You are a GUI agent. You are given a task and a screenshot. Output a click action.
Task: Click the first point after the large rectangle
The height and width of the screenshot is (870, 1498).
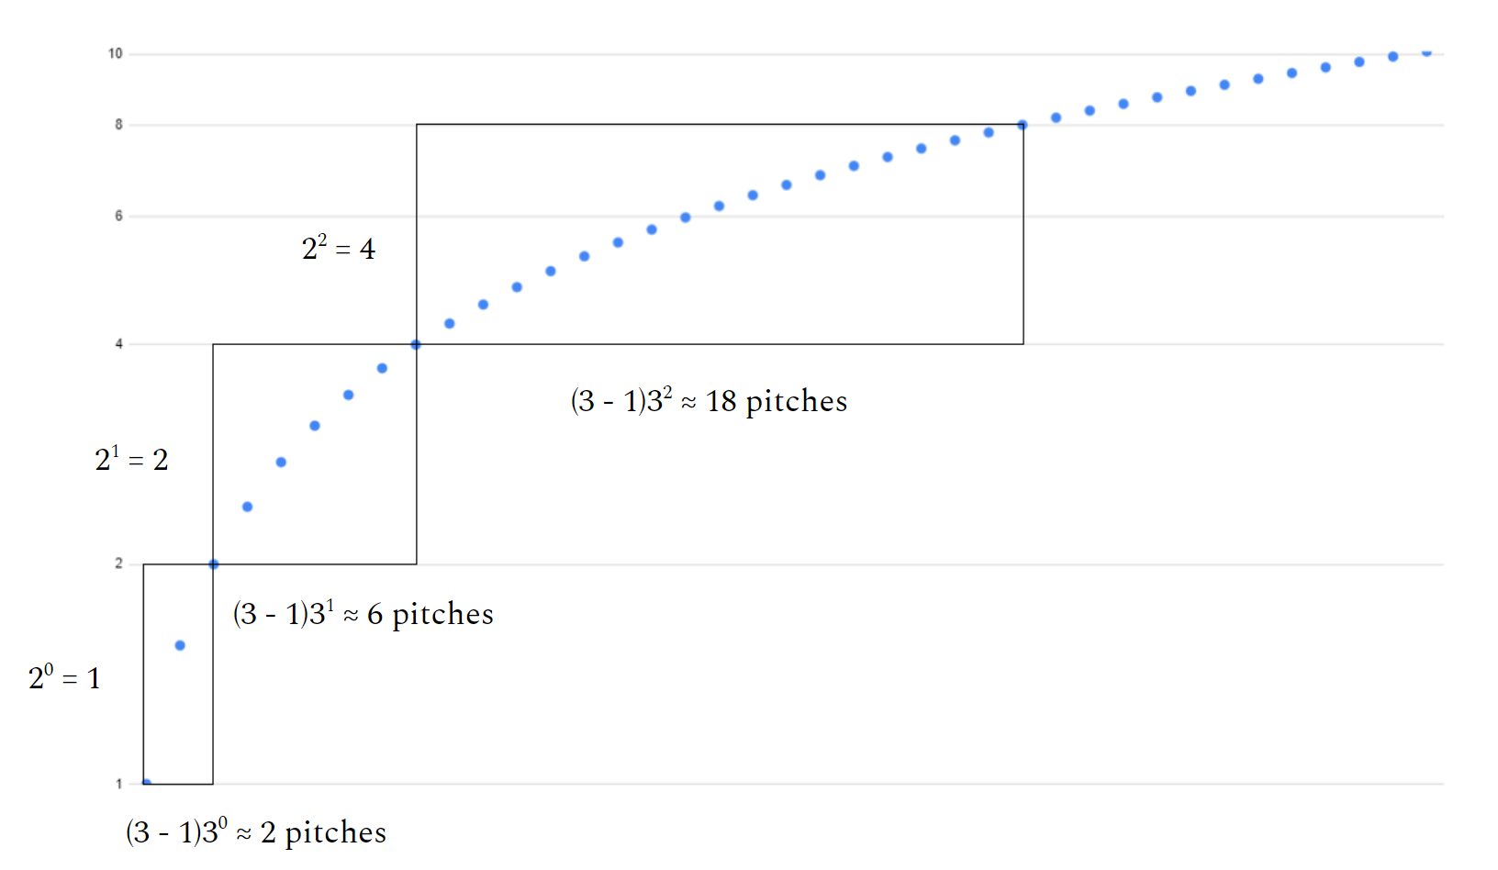1056,117
